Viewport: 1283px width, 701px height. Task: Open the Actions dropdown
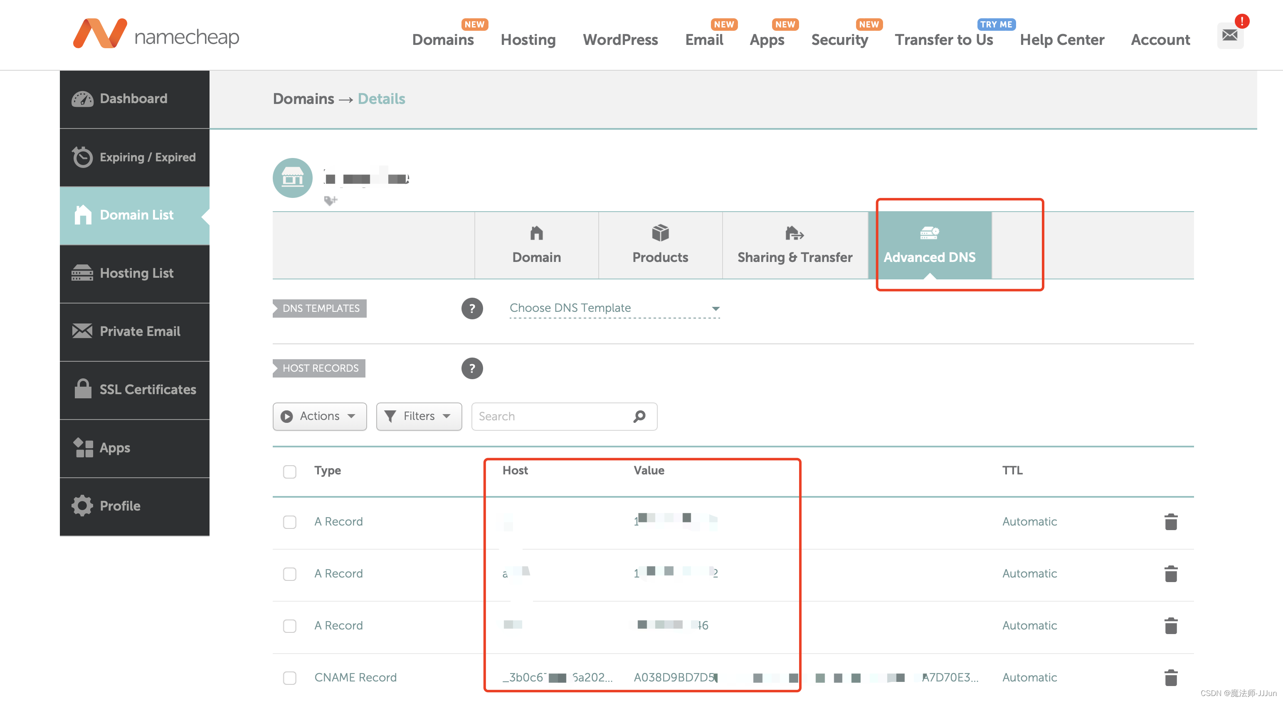click(x=320, y=416)
